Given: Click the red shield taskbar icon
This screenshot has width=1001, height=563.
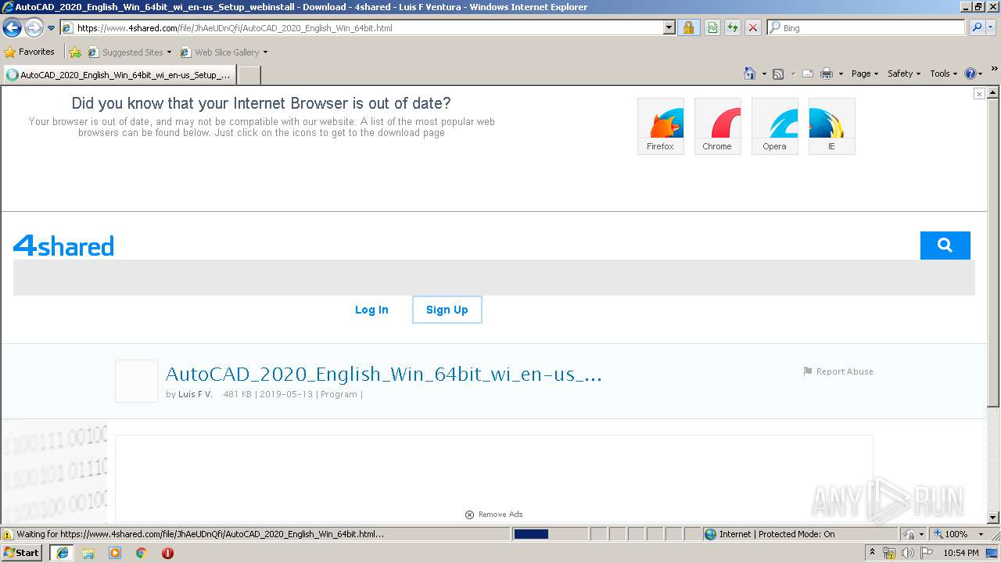Looking at the screenshot, I should click(x=167, y=553).
